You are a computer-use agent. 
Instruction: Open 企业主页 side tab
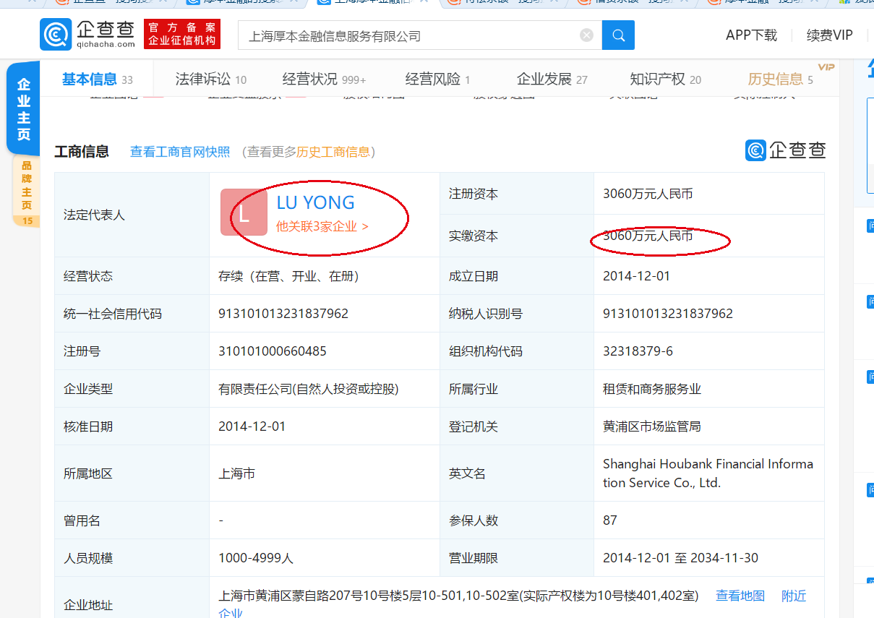pos(24,109)
